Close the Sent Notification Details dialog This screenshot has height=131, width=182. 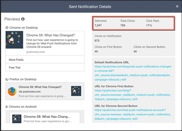(177, 6)
